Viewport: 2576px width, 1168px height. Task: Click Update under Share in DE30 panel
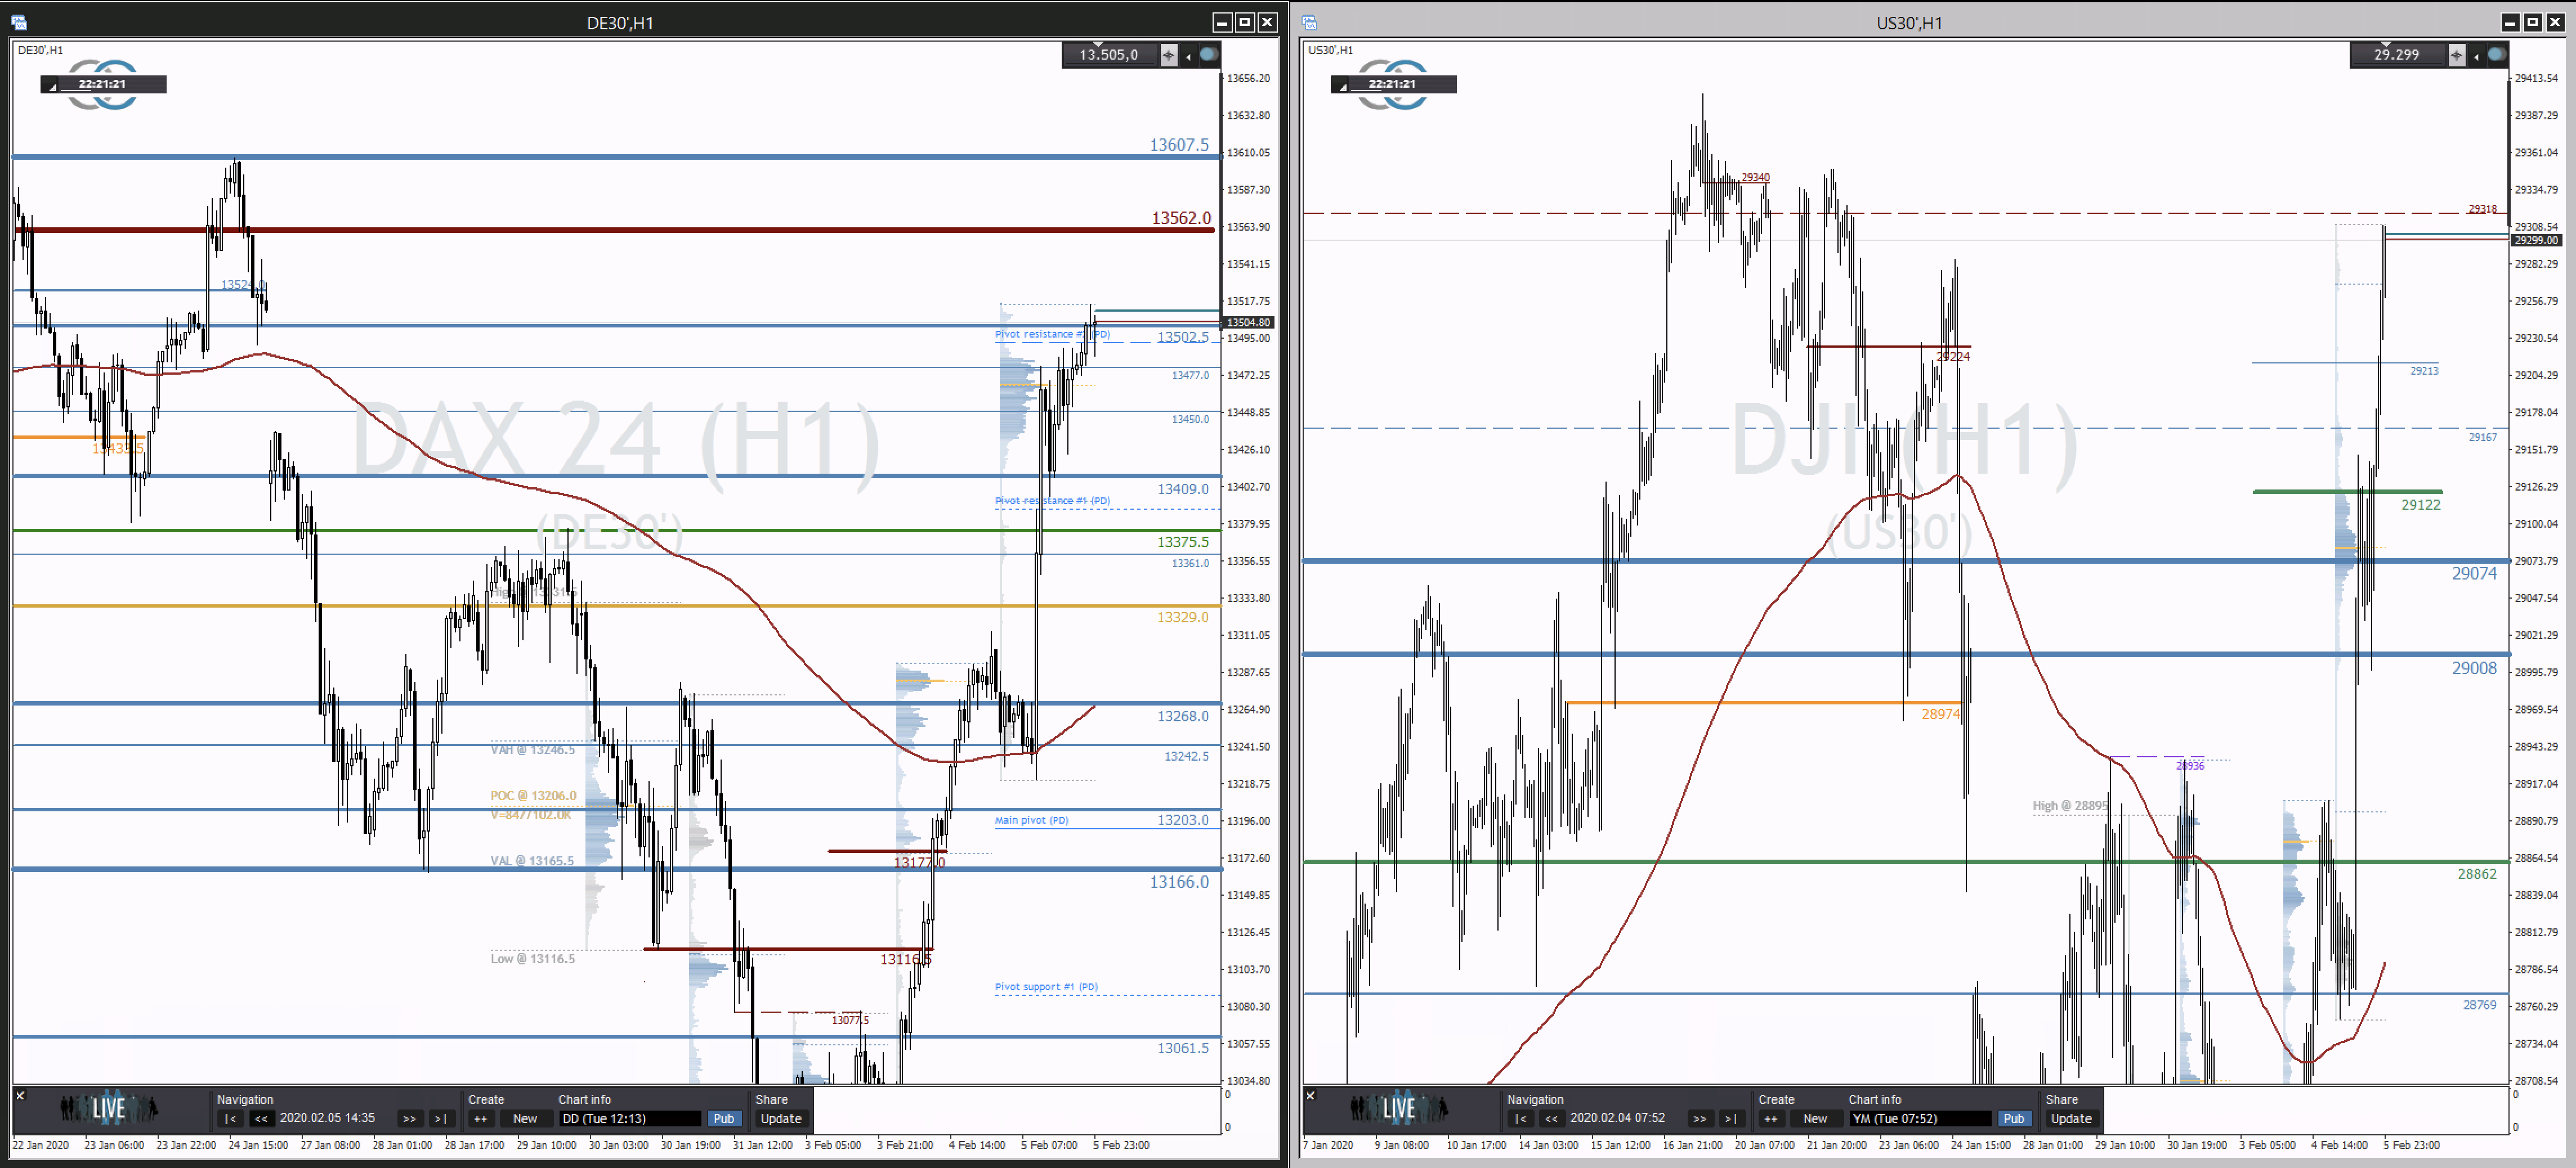[x=781, y=1119]
